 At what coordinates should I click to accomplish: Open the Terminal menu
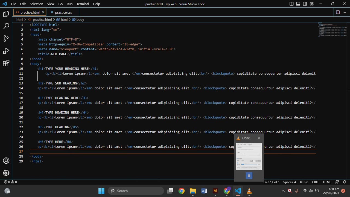[83, 4]
